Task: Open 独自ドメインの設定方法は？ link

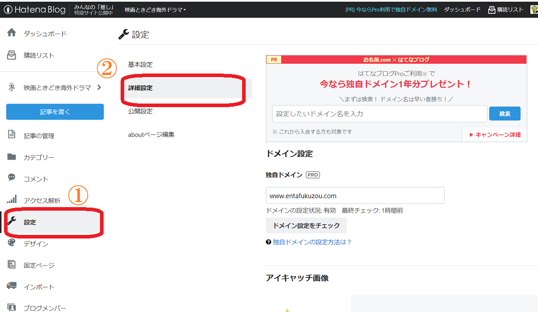Action: click(x=312, y=242)
